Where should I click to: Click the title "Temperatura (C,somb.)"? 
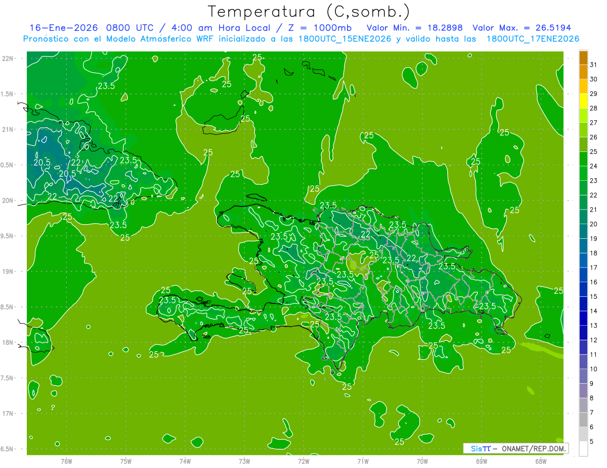[x=309, y=11]
